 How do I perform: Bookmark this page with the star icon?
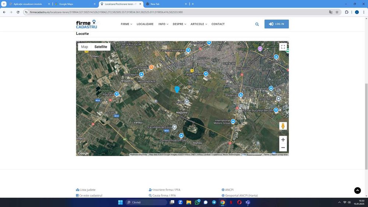click(x=337, y=12)
